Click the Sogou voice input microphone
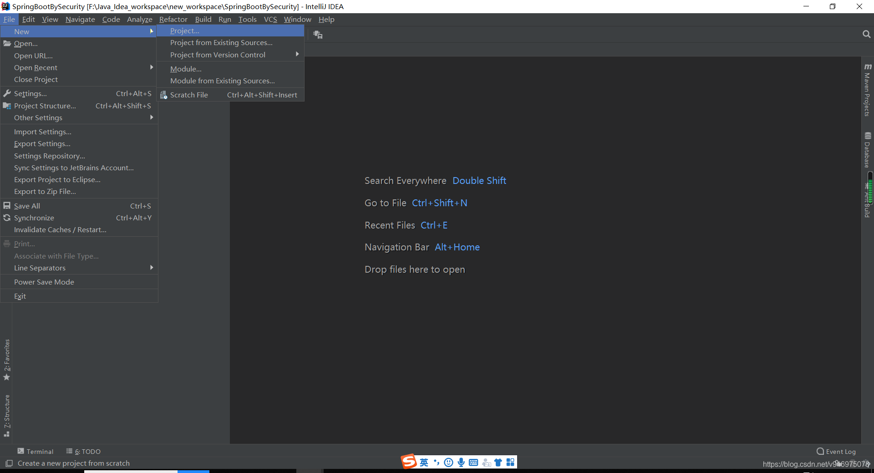 [461, 463]
